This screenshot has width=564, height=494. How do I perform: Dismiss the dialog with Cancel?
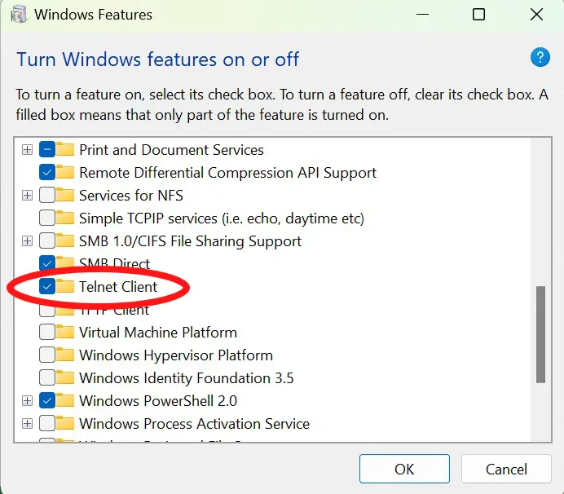coord(506,469)
